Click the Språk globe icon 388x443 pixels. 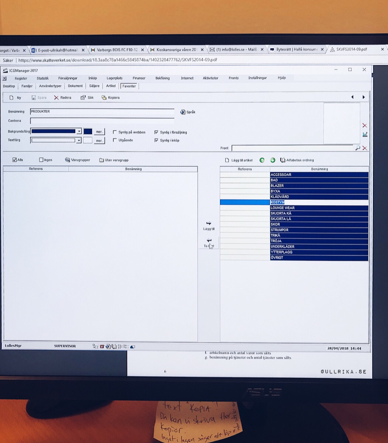tap(183, 112)
